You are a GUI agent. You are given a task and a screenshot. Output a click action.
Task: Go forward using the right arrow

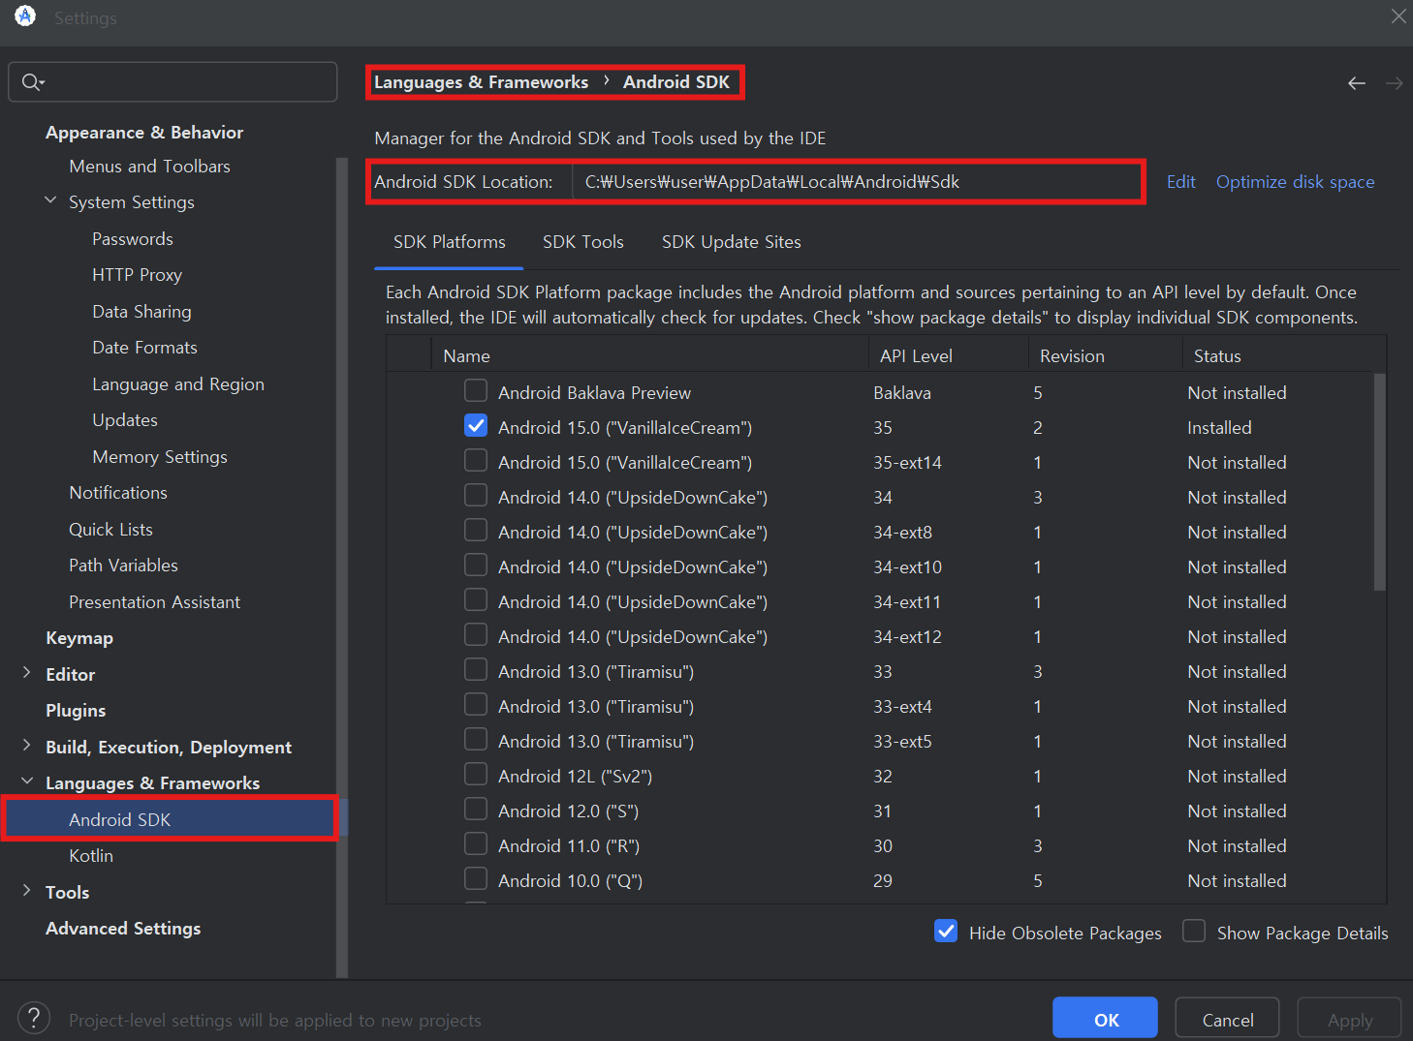pyautogui.click(x=1394, y=83)
